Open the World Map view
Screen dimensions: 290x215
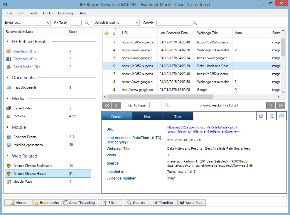192,203
